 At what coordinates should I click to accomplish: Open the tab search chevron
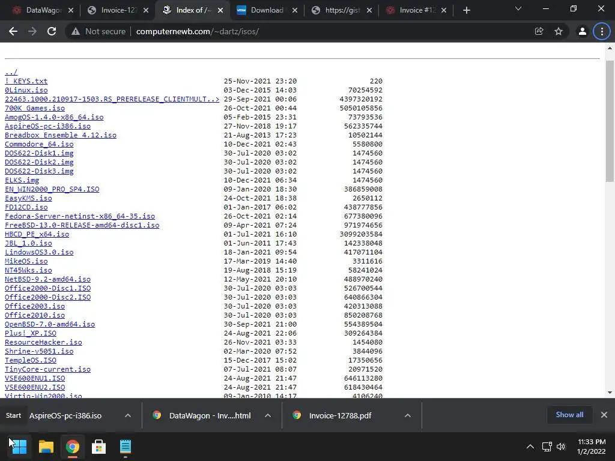click(x=518, y=8)
